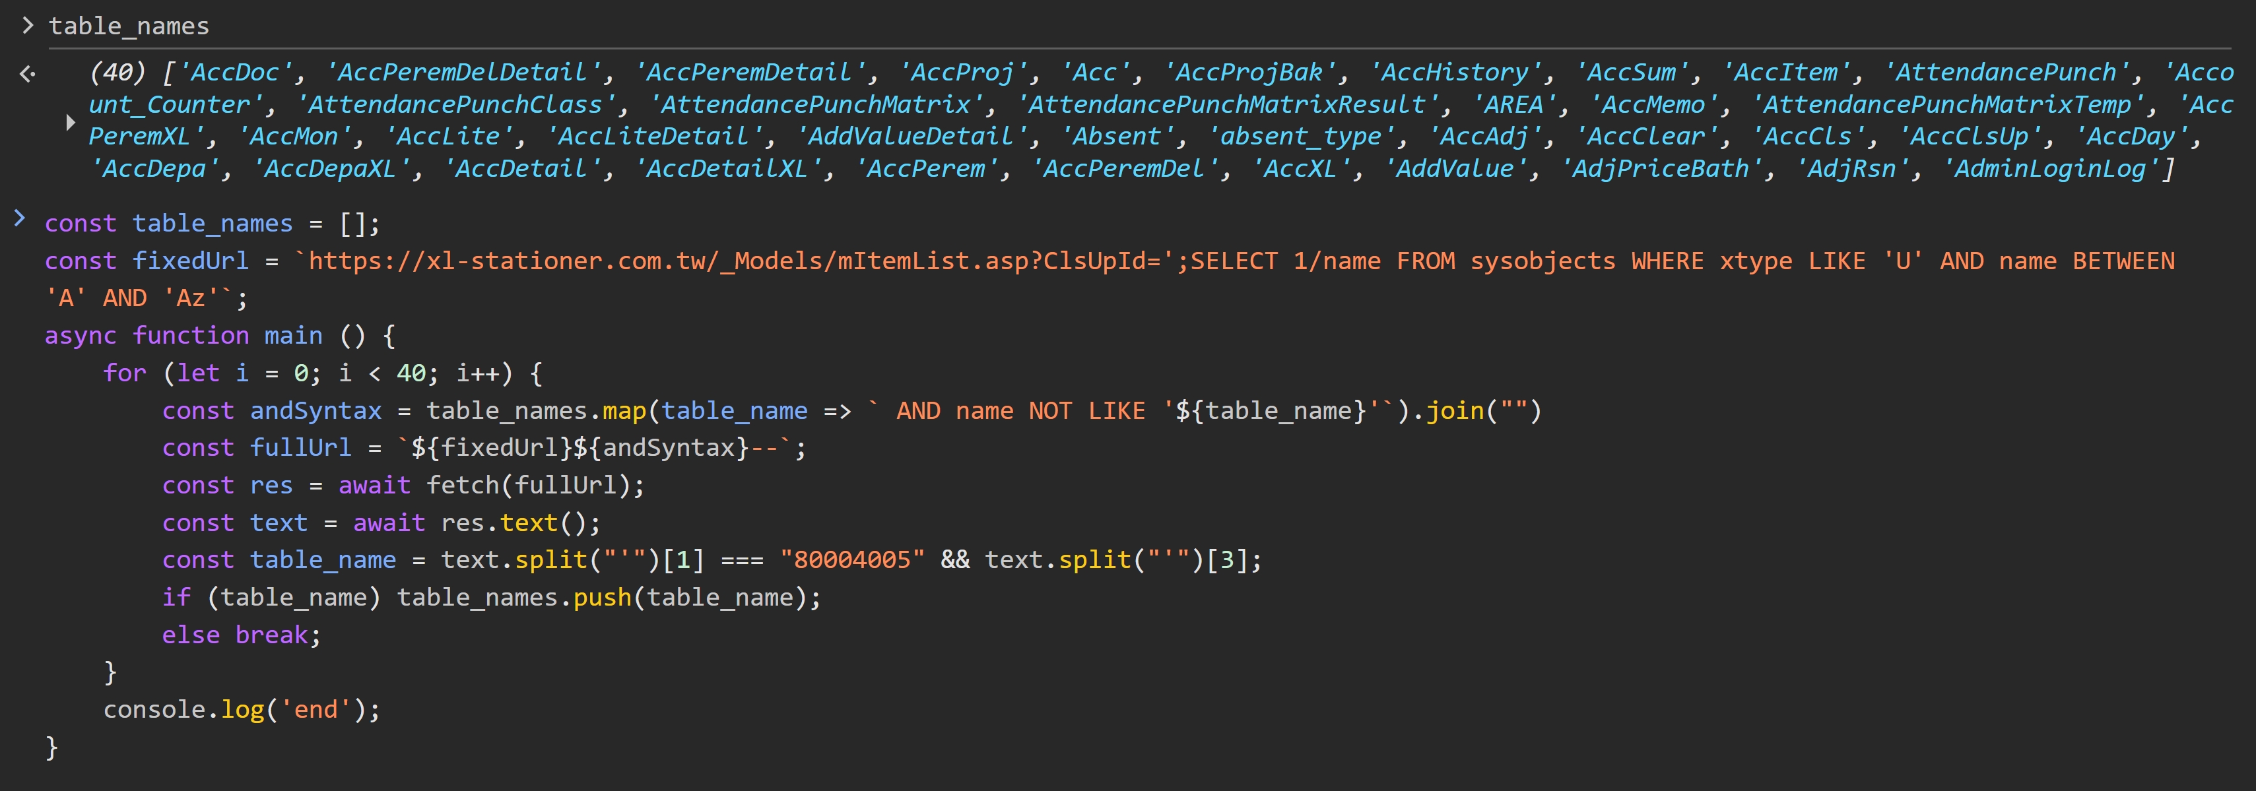Click 'AccPeremDetail' array entry
Screen dimensions: 2256x791
pos(750,73)
